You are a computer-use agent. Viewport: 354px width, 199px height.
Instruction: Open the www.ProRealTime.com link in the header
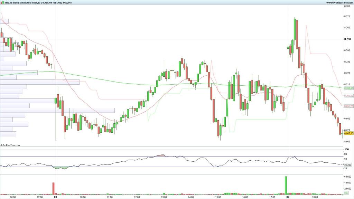(338, 2)
